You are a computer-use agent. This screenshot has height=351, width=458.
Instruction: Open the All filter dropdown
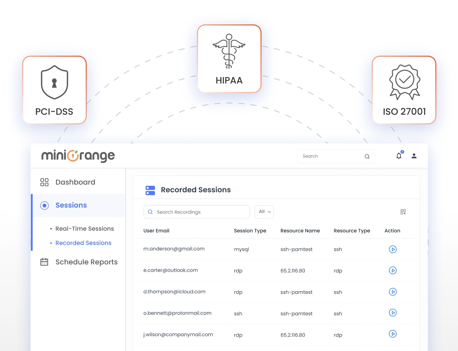pyautogui.click(x=264, y=212)
